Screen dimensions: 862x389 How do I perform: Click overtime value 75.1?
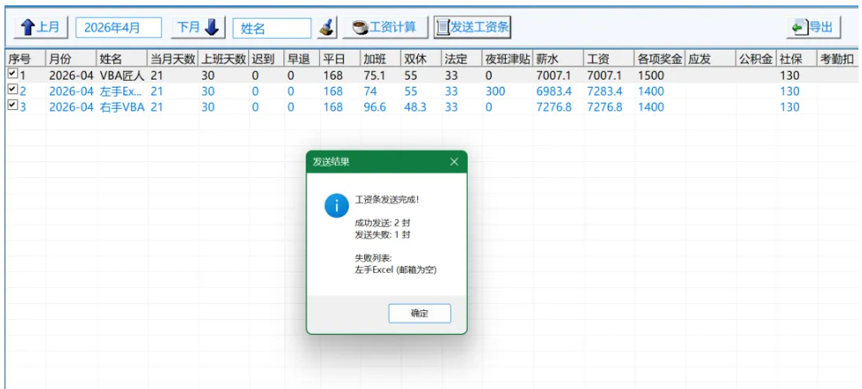tap(374, 75)
